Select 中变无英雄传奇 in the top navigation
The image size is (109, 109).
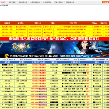pos(35,2)
